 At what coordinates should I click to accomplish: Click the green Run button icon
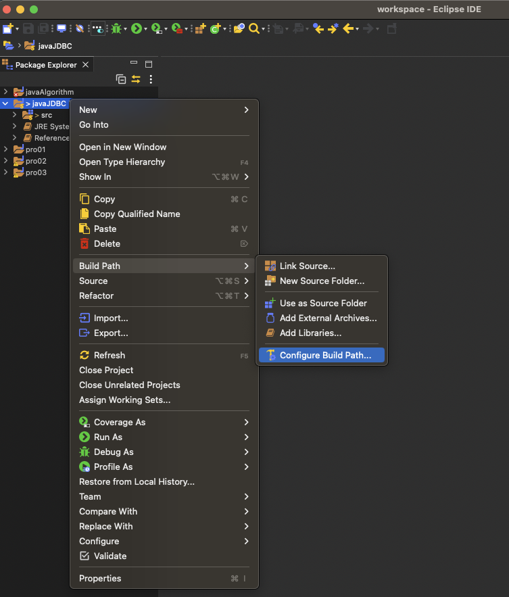(x=137, y=28)
